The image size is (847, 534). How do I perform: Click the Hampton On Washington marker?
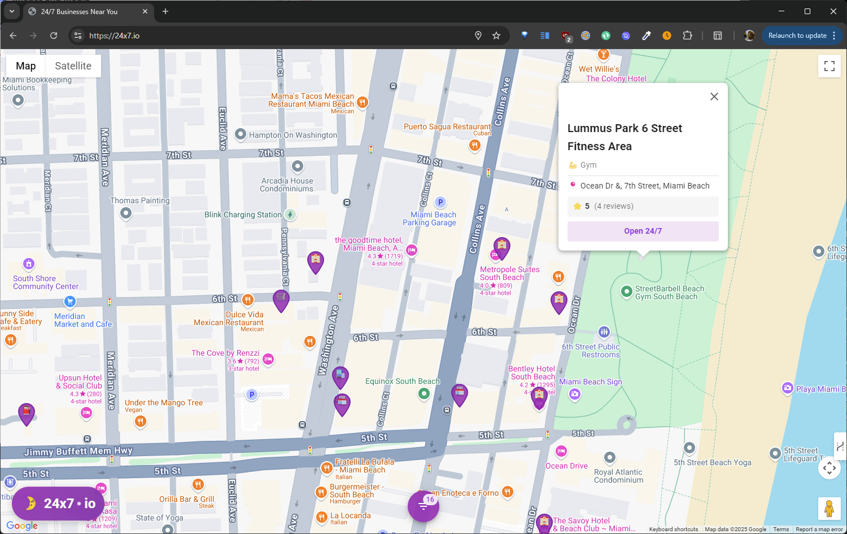tap(241, 134)
